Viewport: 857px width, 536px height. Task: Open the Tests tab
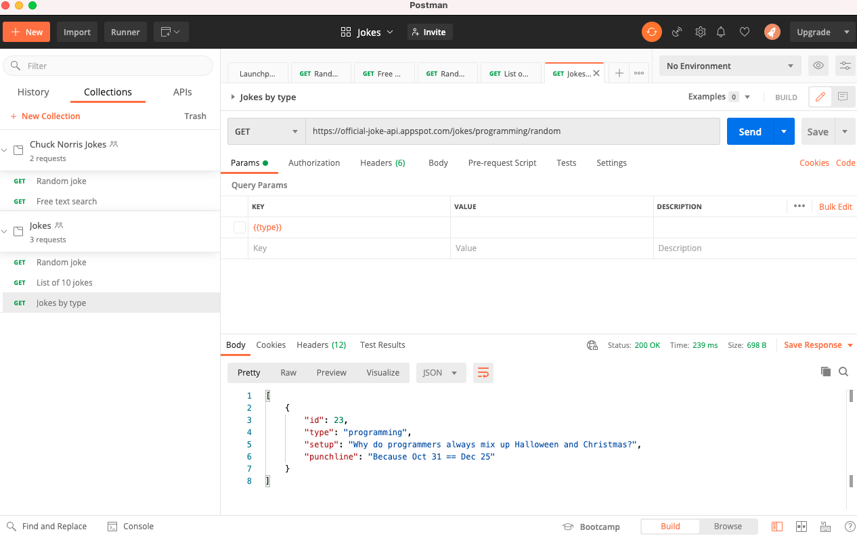[567, 162]
